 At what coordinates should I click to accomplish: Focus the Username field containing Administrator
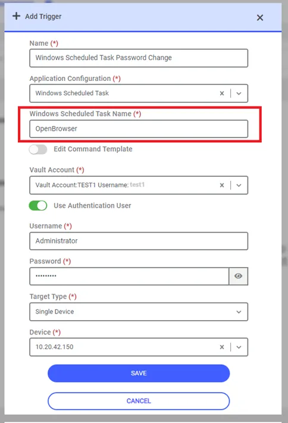(x=139, y=241)
